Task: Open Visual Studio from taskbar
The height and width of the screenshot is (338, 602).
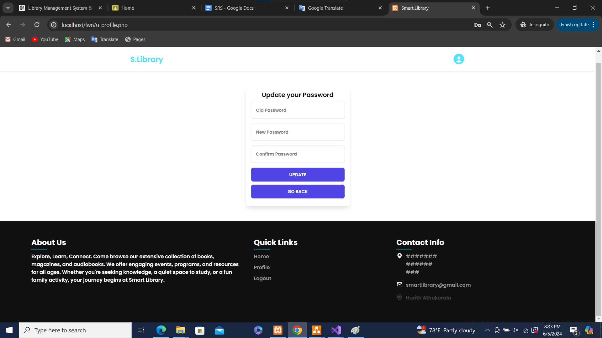Action: (x=336, y=330)
